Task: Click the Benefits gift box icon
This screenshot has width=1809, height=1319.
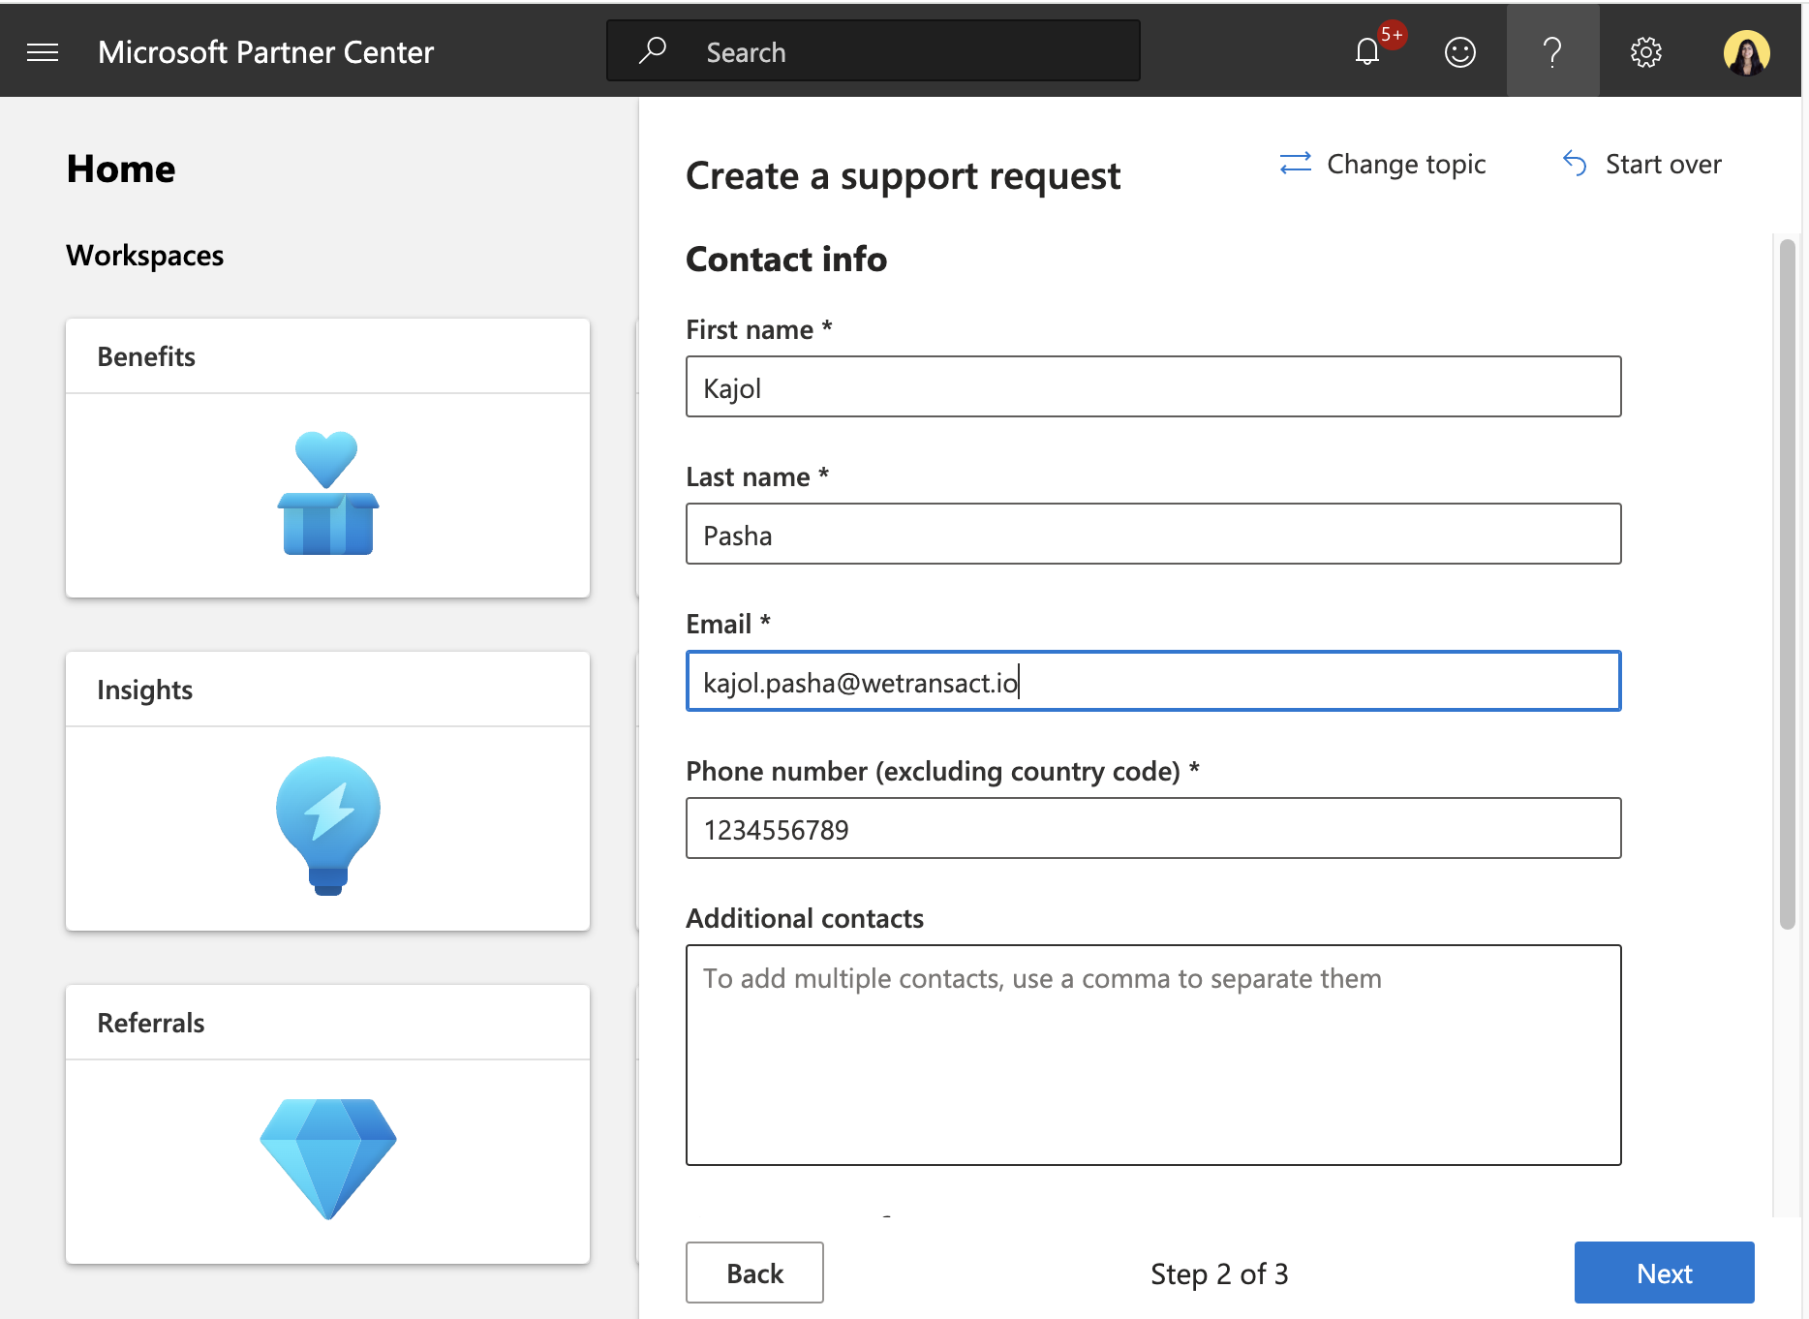Action: [328, 493]
